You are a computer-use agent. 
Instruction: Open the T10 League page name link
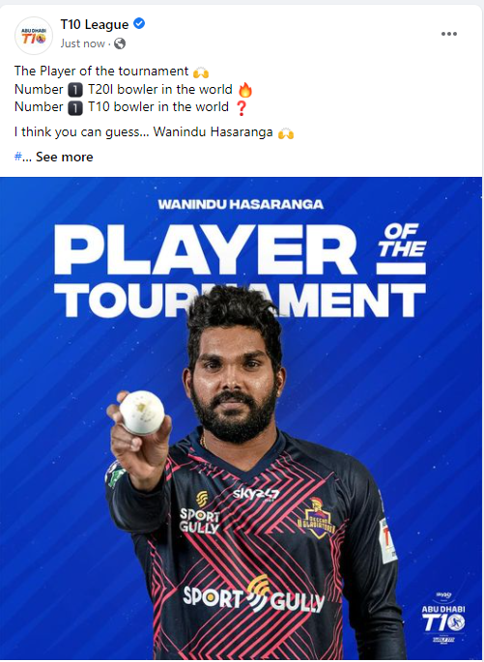click(x=95, y=24)
